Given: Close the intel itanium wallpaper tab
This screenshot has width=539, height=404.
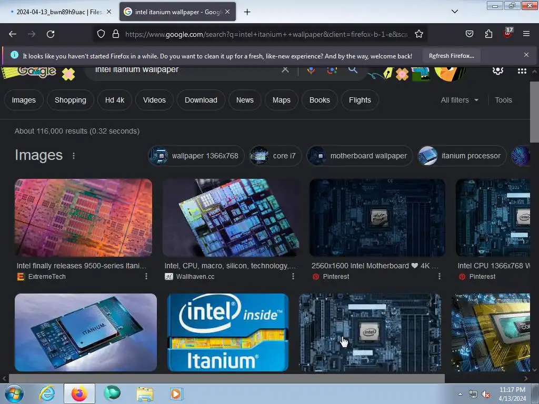Looking at the screenshot, I should [227, 12].
